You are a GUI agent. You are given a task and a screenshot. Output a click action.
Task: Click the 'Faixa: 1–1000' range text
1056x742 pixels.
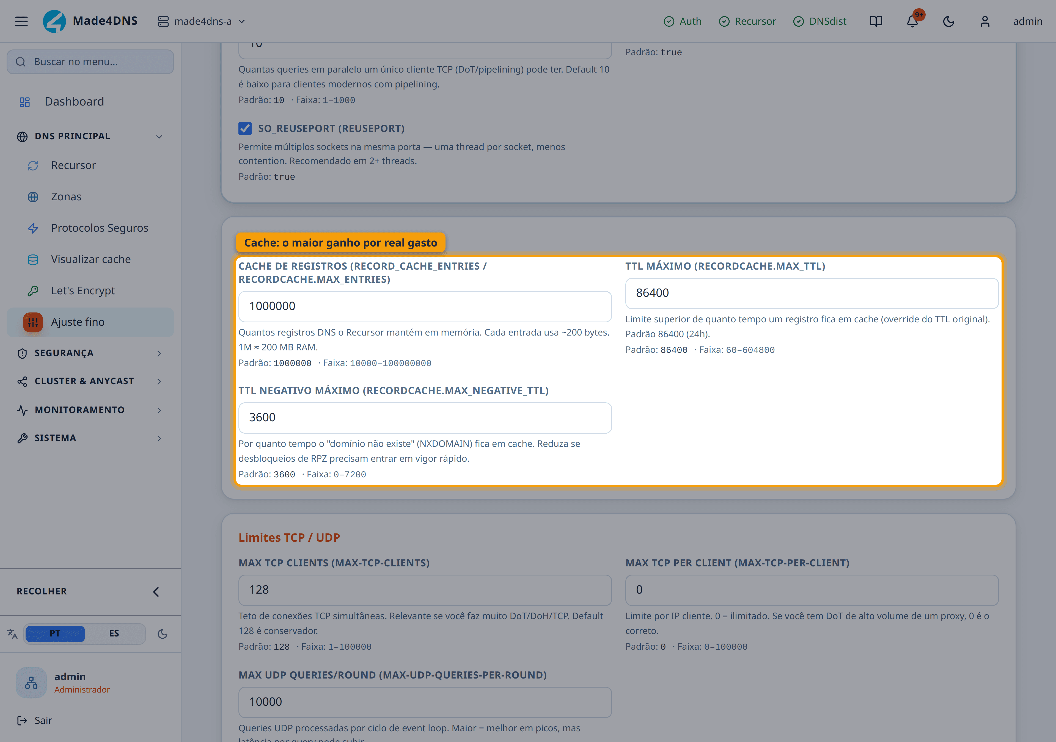(x=325, y=100)
